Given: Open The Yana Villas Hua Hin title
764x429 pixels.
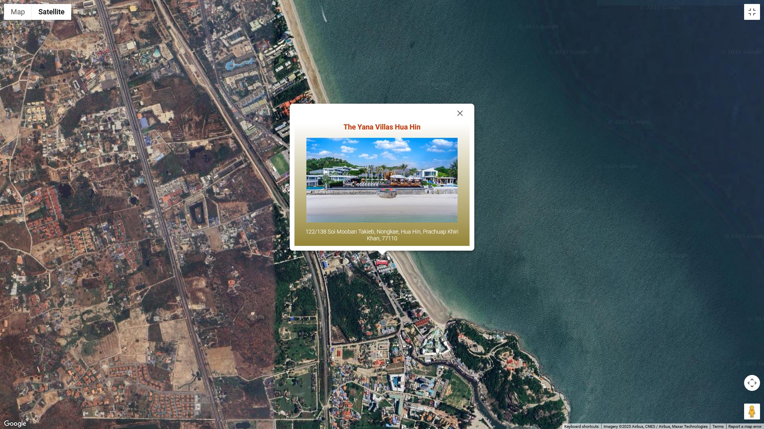Looking at the screenshot, I should click(382, 127).
